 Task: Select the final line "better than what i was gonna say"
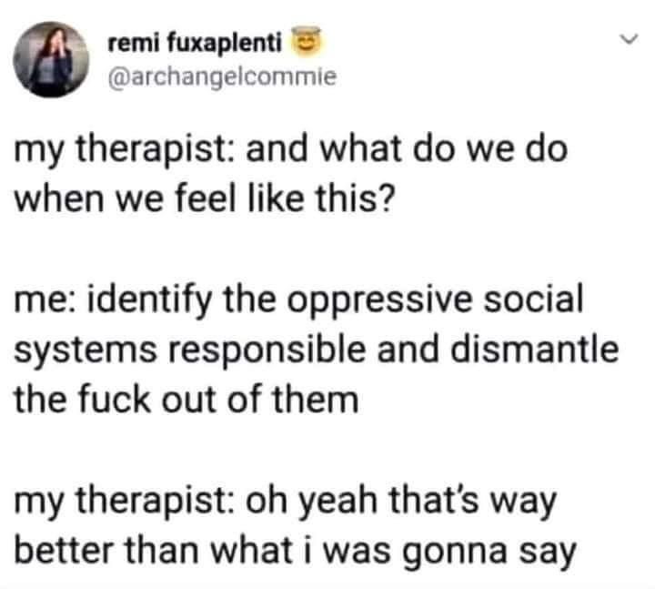(x=296, y=552)
